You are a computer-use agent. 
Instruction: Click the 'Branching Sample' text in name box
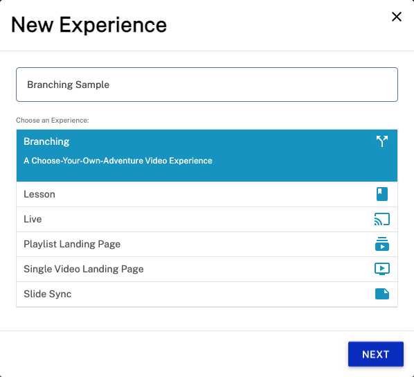click(x=68, y=85)
